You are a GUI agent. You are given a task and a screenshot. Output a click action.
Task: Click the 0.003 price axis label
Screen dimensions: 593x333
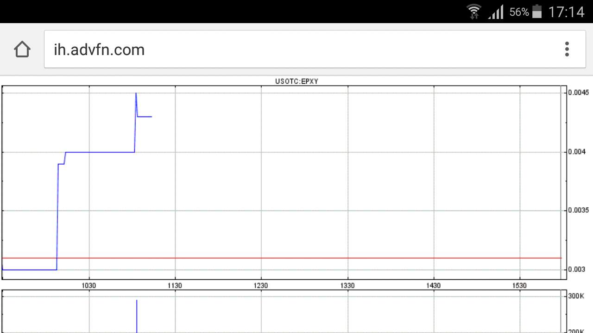click(x=577, y=269)
